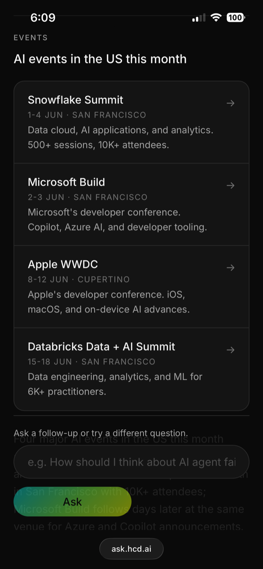The height and width of the screenshot is (569, 263).
Task: Tap the cellular signal bars icon
Action: (x=198, y=18)
